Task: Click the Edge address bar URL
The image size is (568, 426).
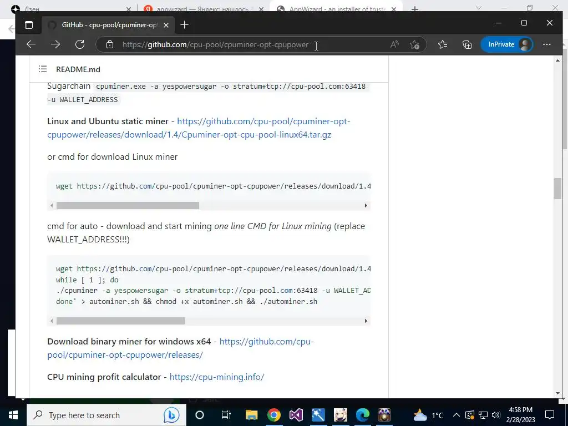Action: 215,44
